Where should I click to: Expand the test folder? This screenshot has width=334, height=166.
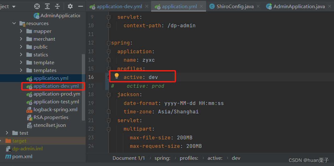(7, 133)
